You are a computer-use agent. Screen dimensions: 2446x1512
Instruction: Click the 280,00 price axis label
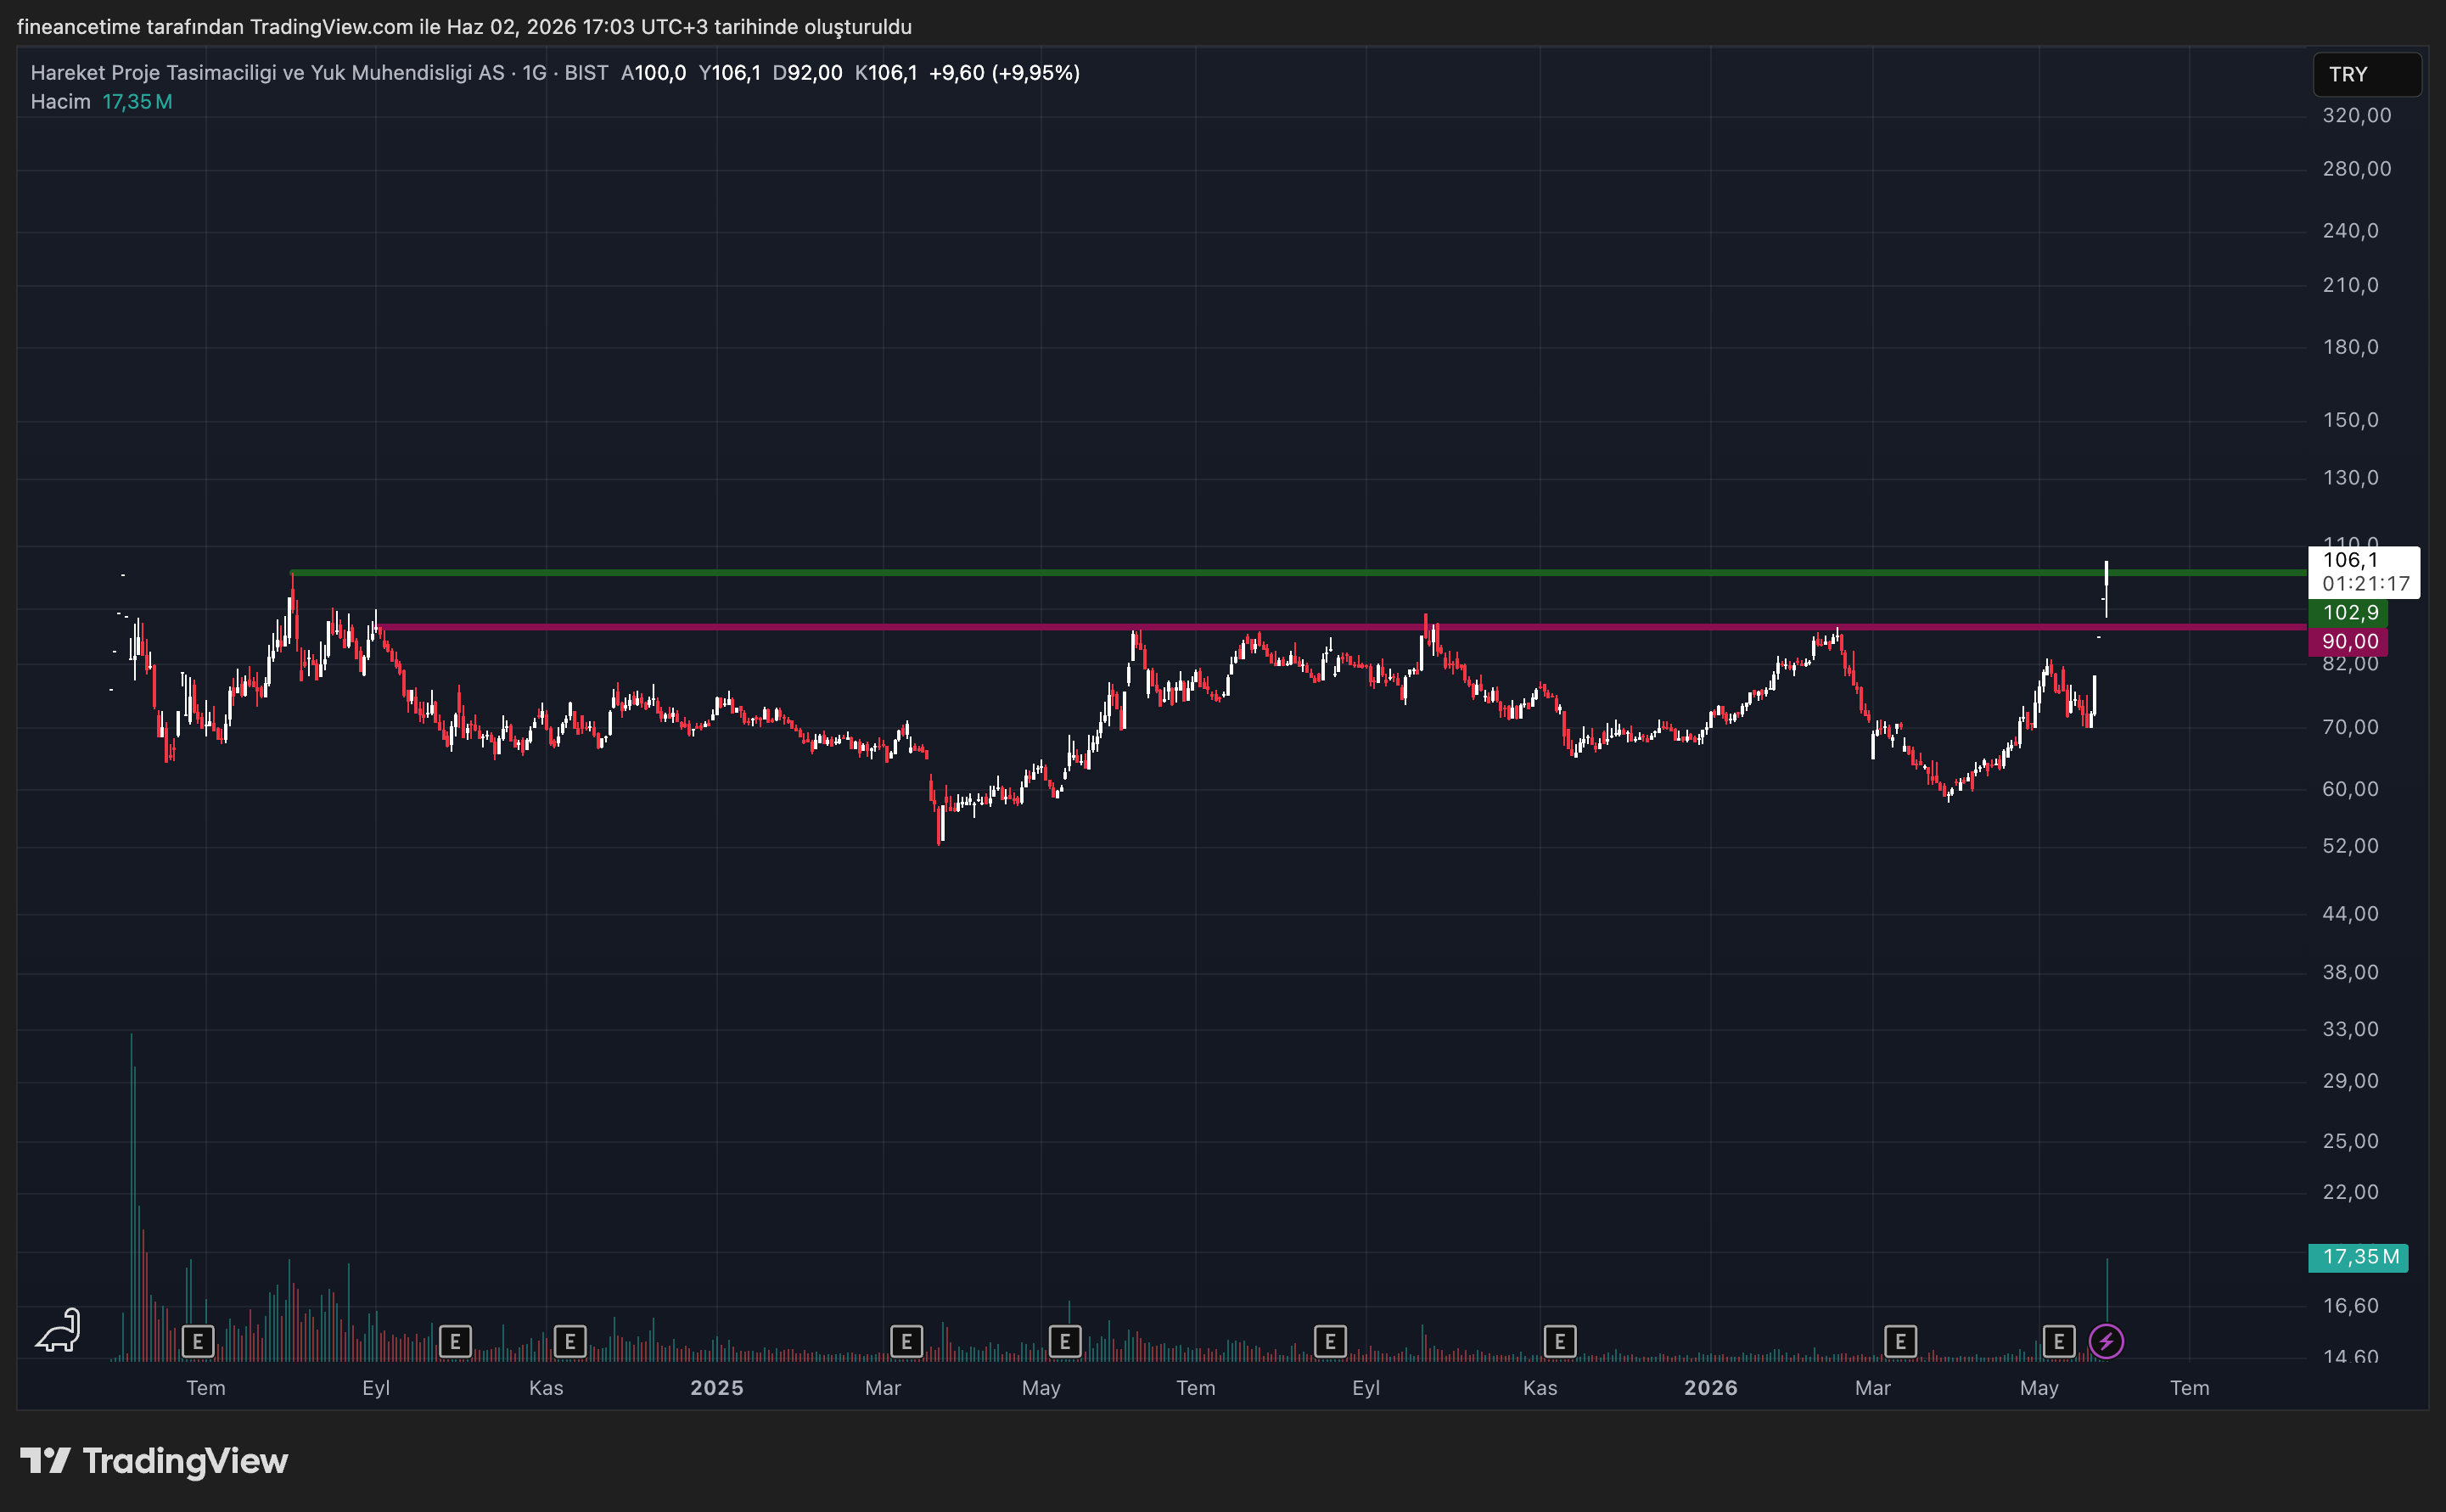pos(2357,169)
